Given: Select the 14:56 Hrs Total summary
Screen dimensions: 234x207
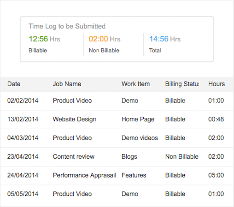Looking at the screenshot, I should coord(165,44).
